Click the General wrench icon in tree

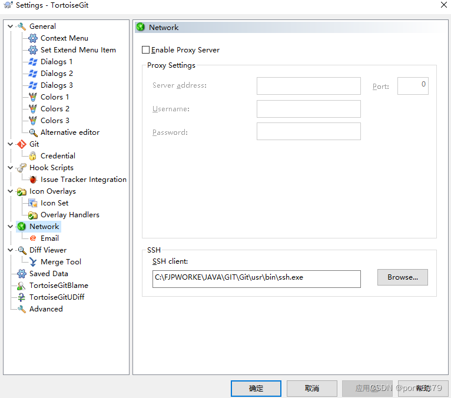click(22, 26)
